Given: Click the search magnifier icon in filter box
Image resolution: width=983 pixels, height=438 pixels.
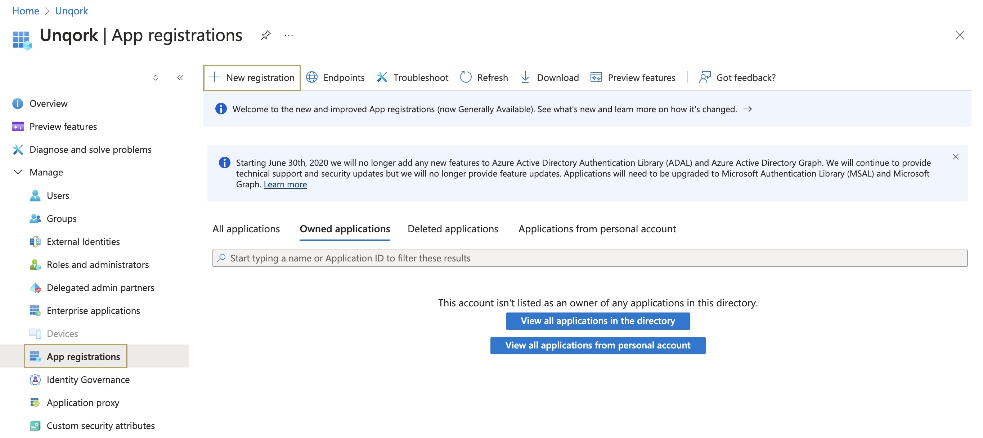Looking at the screenshot, I should coord(221,258).
